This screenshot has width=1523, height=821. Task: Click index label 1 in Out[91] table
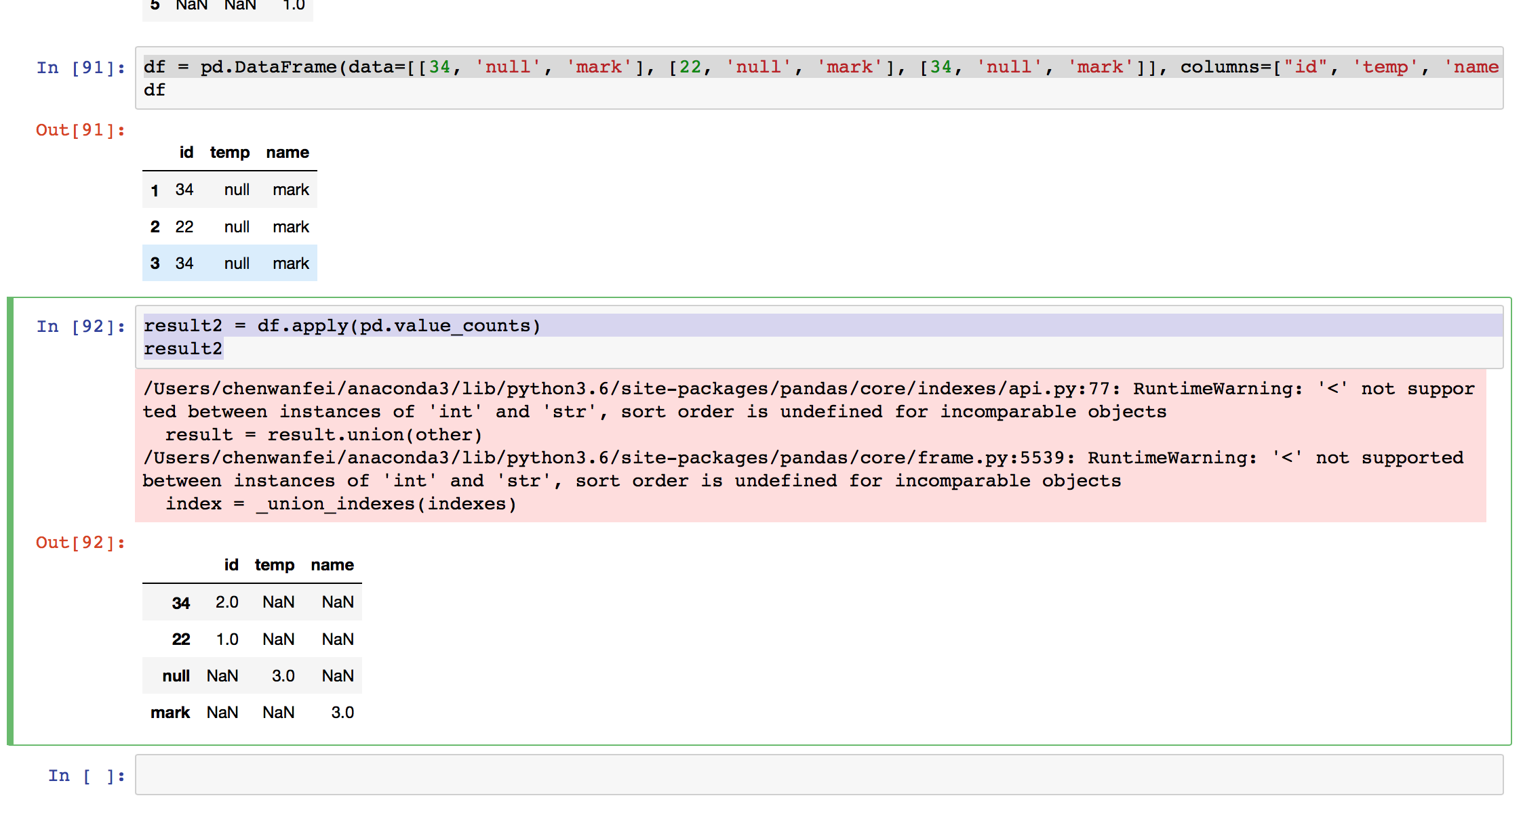155,190
